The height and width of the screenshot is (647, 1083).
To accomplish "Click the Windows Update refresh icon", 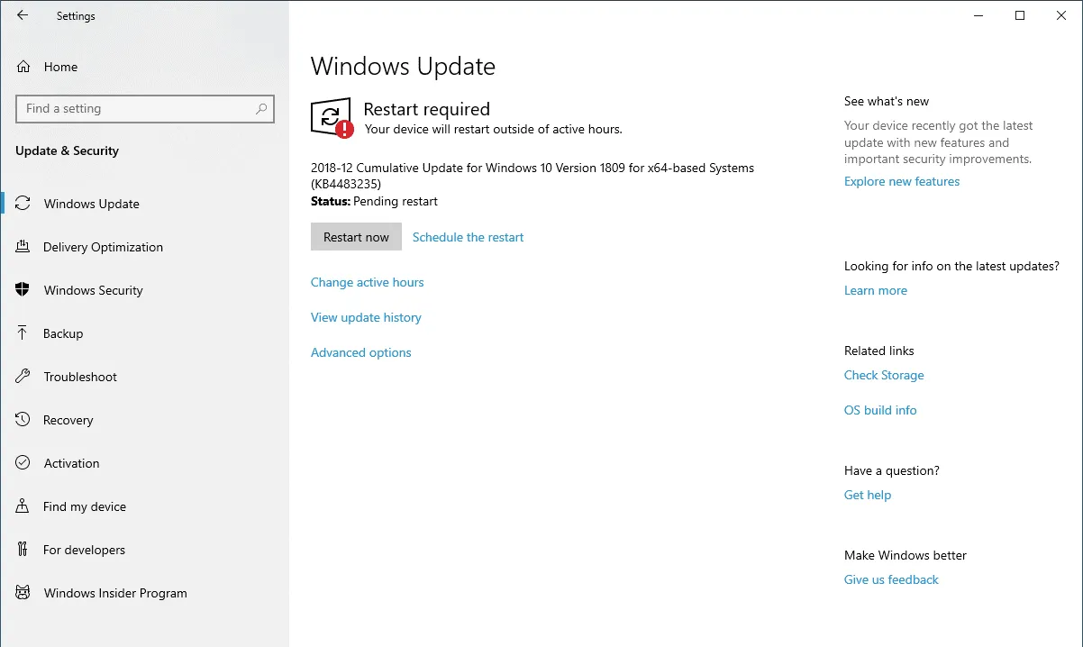I will point(23,203).
